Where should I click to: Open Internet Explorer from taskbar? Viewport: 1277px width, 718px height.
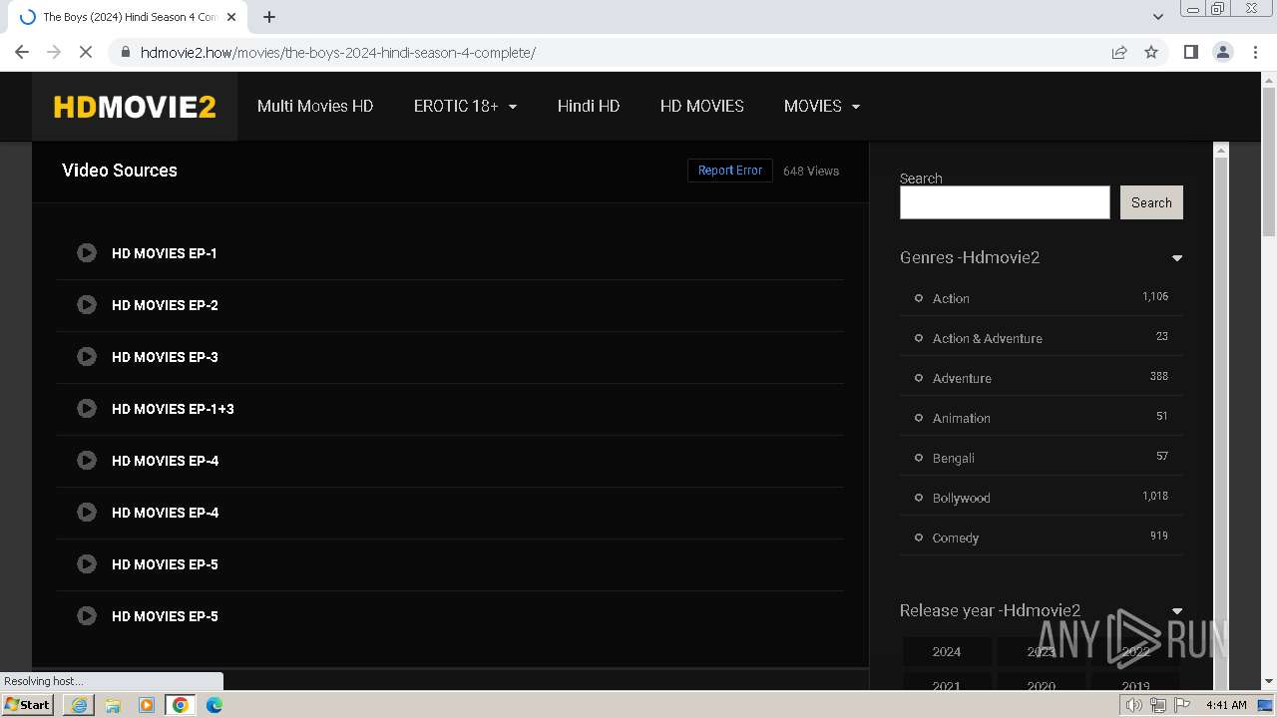pos(79,705)
